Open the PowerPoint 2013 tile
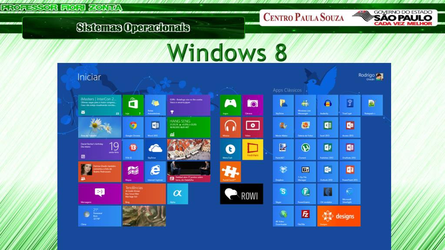Image resolution: width=445 pixels, height=250 pixels. click(x=350, y=172)
